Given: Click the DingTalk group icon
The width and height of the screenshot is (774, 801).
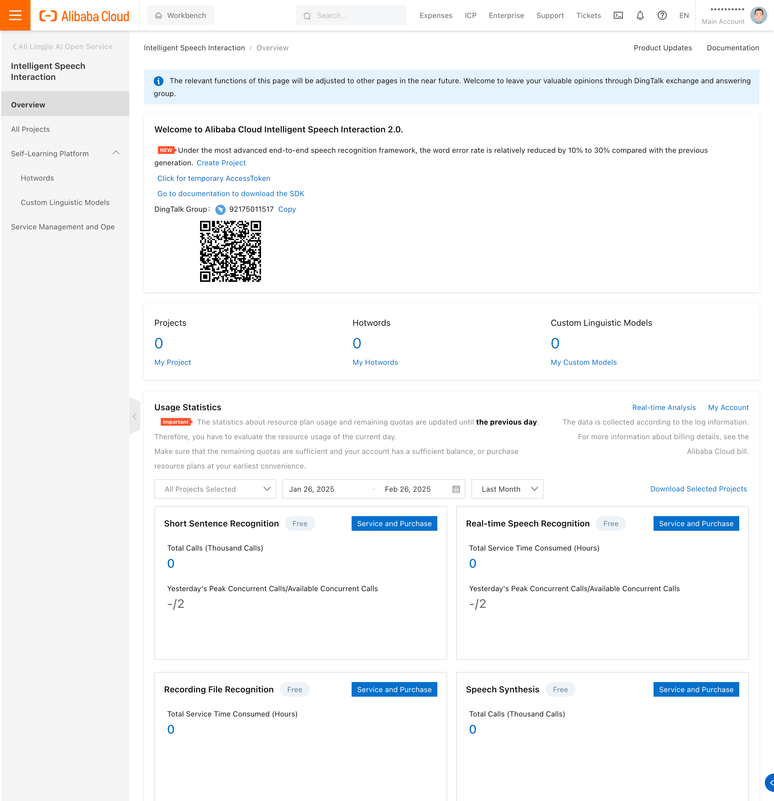Looking at the screenshot, I should [220, 210].
